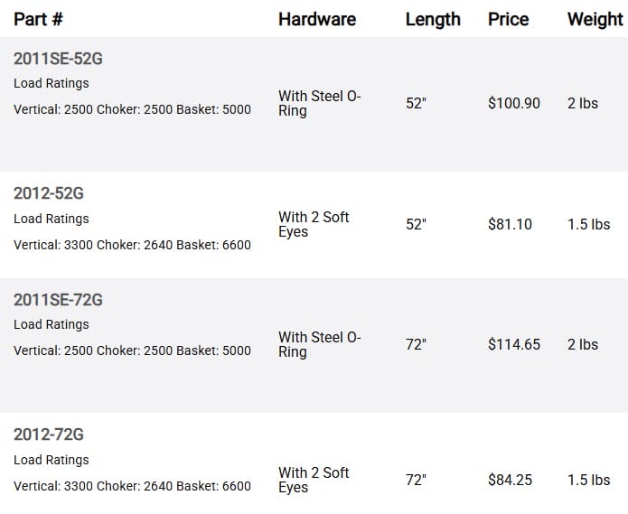This screenshot has width=628, height=514.
Task: Click the Price column header
Action: [508, 19]
